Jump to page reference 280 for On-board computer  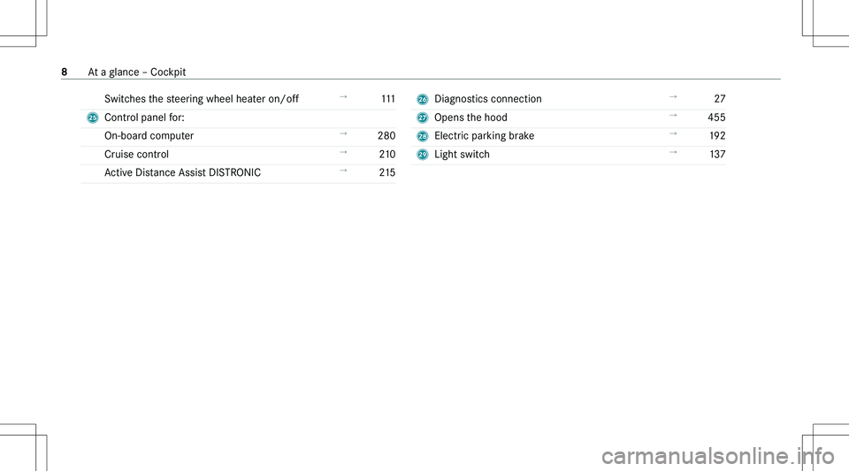385,136
